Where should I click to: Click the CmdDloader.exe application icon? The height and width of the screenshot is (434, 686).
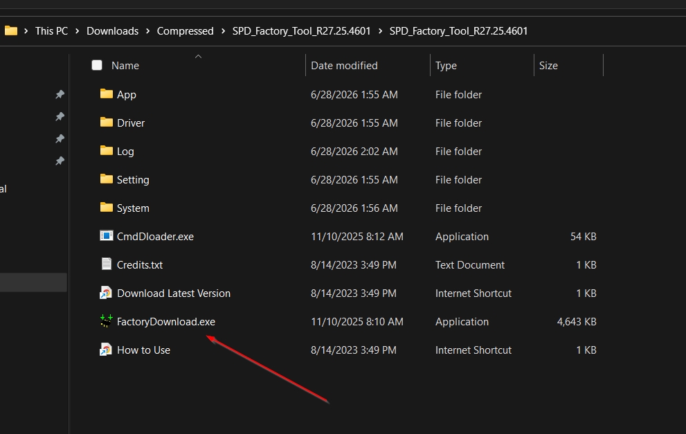point(107,236)
